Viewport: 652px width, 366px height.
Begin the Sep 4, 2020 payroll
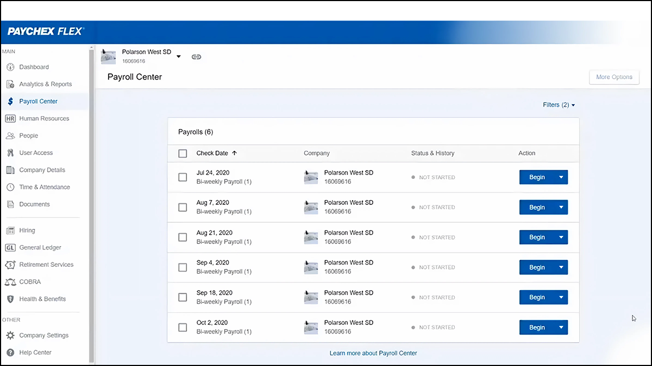pyautogui.click(x=537, y=267)
